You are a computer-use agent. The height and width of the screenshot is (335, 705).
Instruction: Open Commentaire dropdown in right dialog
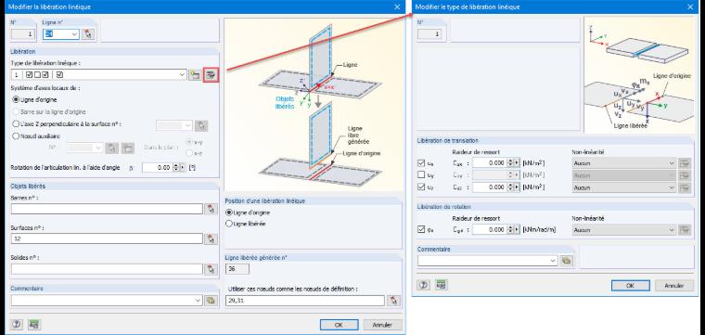[554, 261]
